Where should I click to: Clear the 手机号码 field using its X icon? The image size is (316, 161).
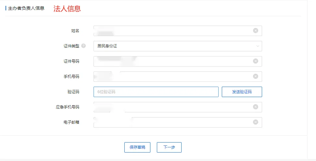(256, 77)
